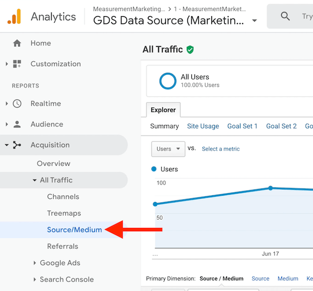
Task: Click the green verified shield icon
Action: [190, 49]
